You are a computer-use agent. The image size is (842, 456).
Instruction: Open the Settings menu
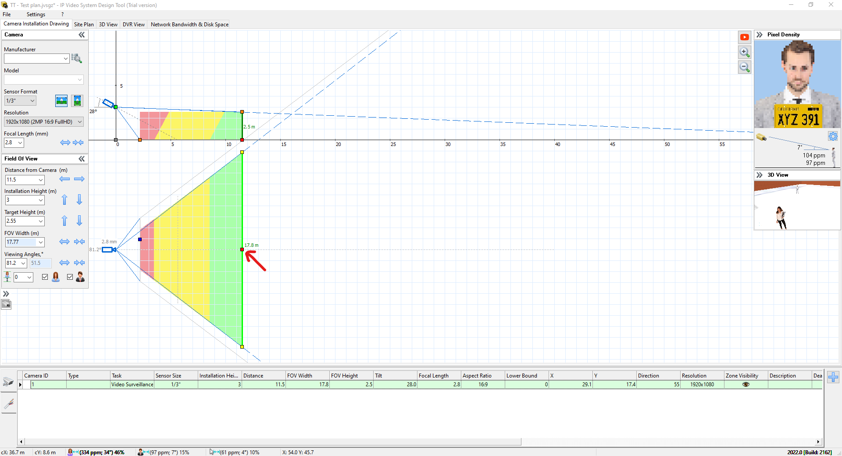pos(36,14)
